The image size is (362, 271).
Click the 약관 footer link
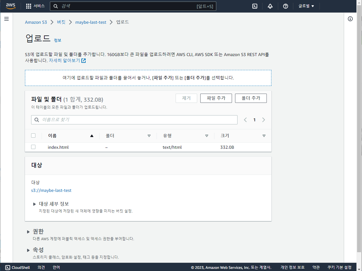click(x=316, y=268)
